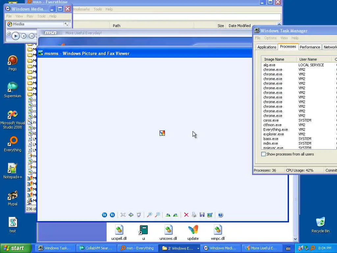Select Microsoft Visual Studio 2008 desktop icon
Image resolution: width=337 pixels, height=253 pixels.
click(13, 120)
